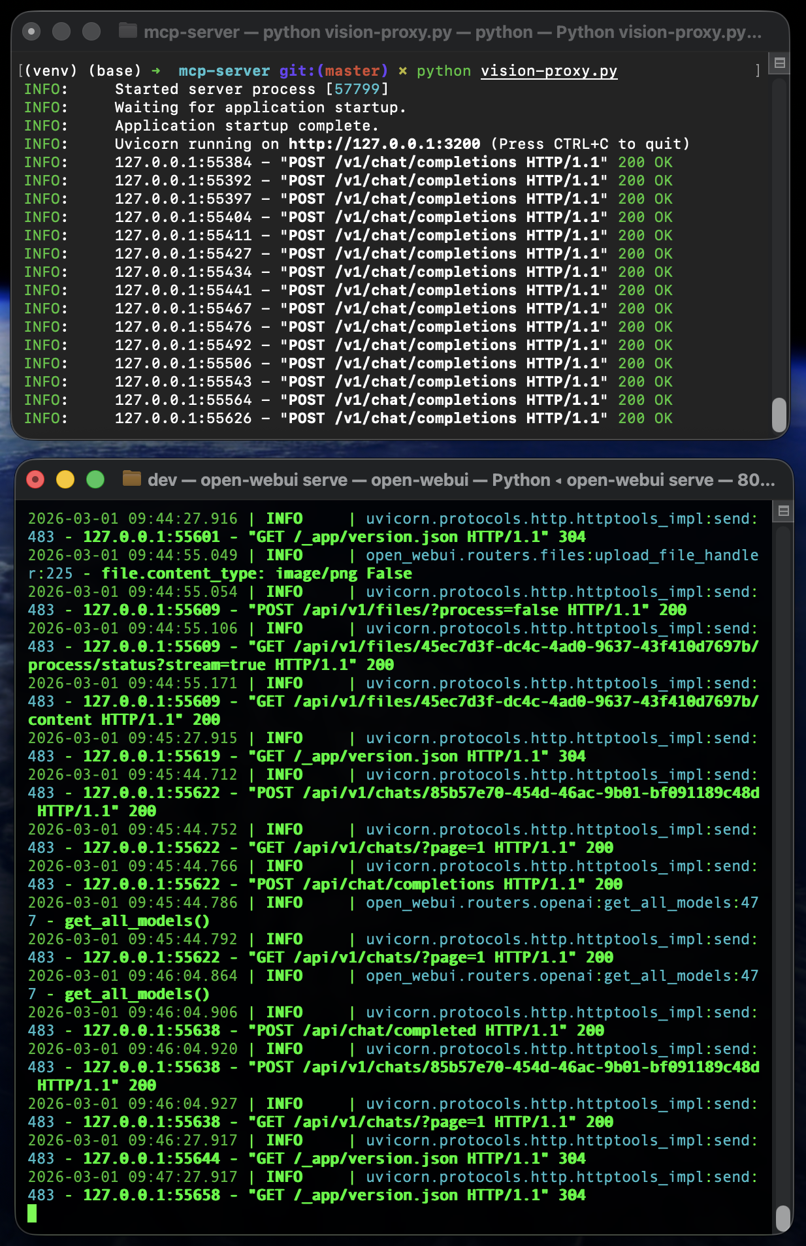The width and height of the screenshot is (806, 1246).
Task: Click the http://127.0.0.1:3200 URL
Action: point(384,144)
